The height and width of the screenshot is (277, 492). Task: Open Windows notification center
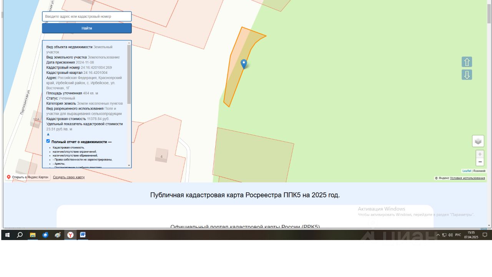(485, 235)
